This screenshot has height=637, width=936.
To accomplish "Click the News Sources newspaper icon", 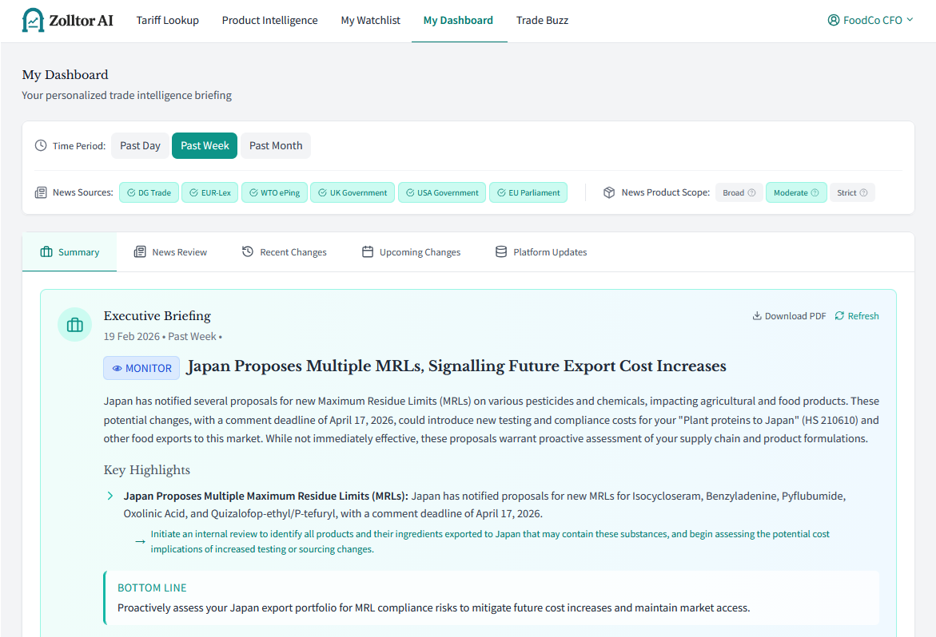I will pos(41,192).
